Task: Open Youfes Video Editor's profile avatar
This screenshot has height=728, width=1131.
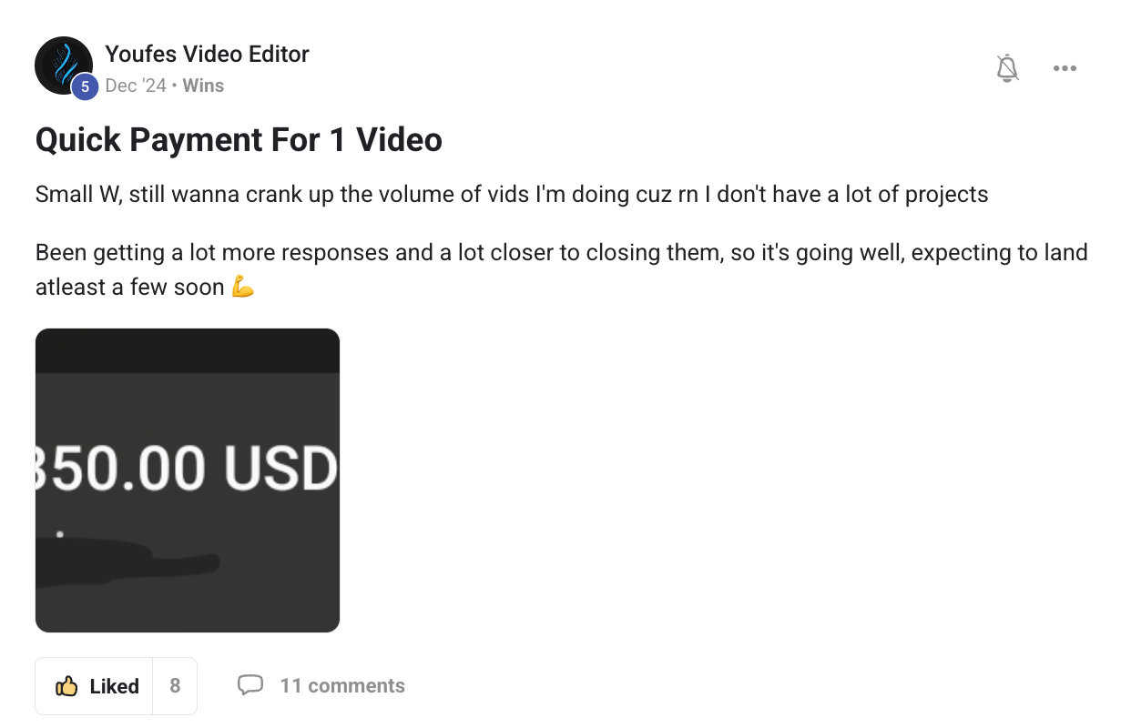Action: [64, 66]
